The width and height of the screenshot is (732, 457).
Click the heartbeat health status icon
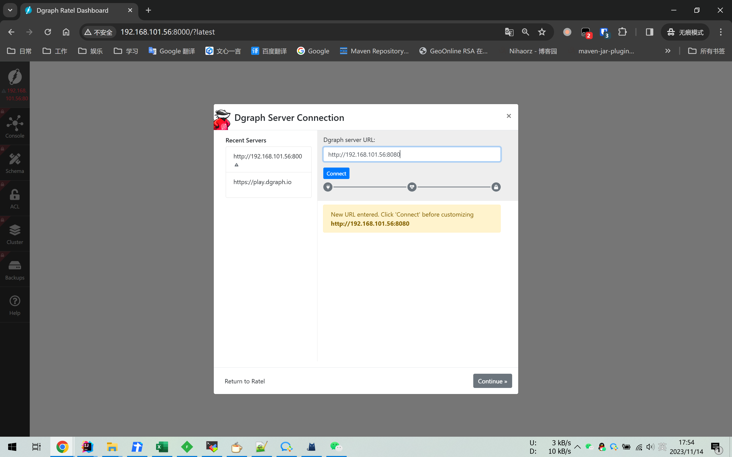coord(412,187)
